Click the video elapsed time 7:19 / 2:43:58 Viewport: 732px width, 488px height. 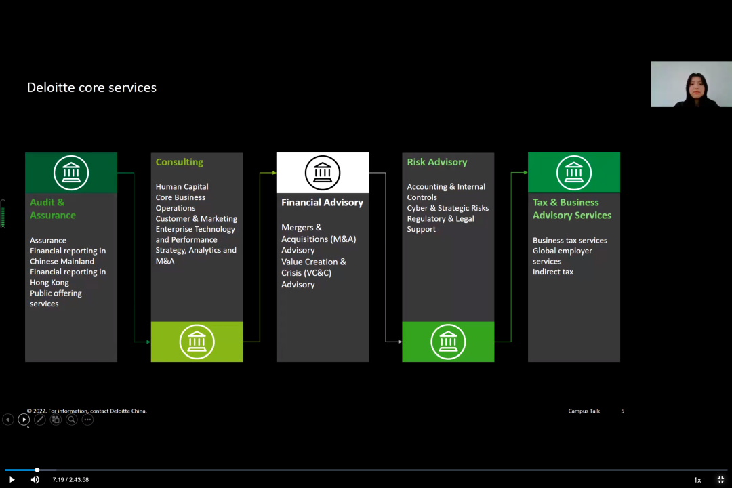coord(70,480)
